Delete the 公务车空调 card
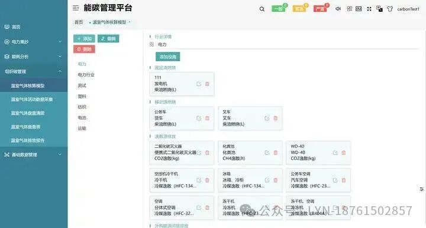 (x=344, y=180)
